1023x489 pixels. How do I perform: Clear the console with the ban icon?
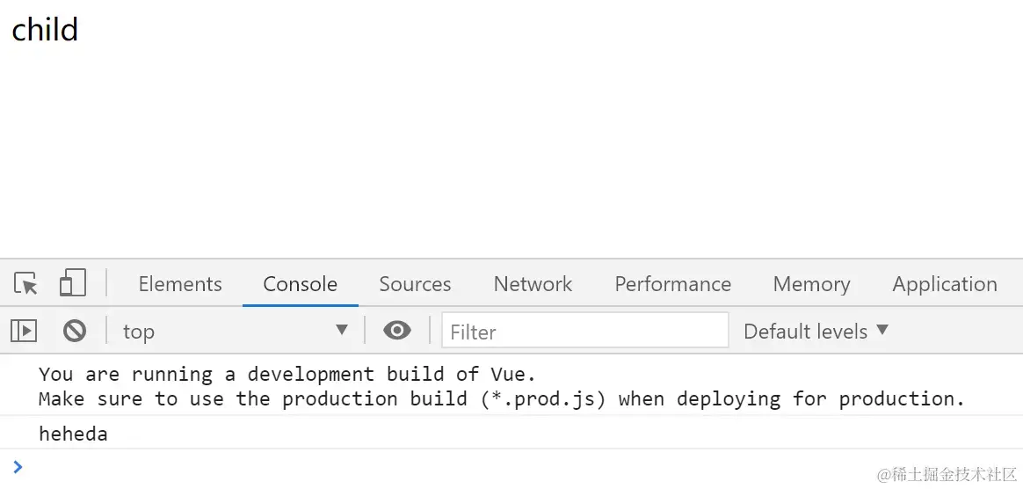point(75,331)
